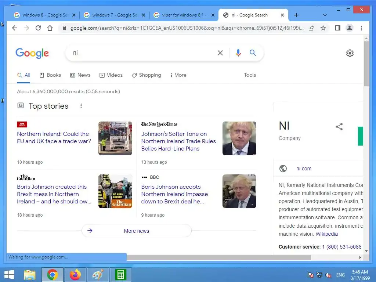The height and width of the screenshot is (282, 376).
Task: Click the vertical page scrollbar thumb
Action: tap(366, 63)
